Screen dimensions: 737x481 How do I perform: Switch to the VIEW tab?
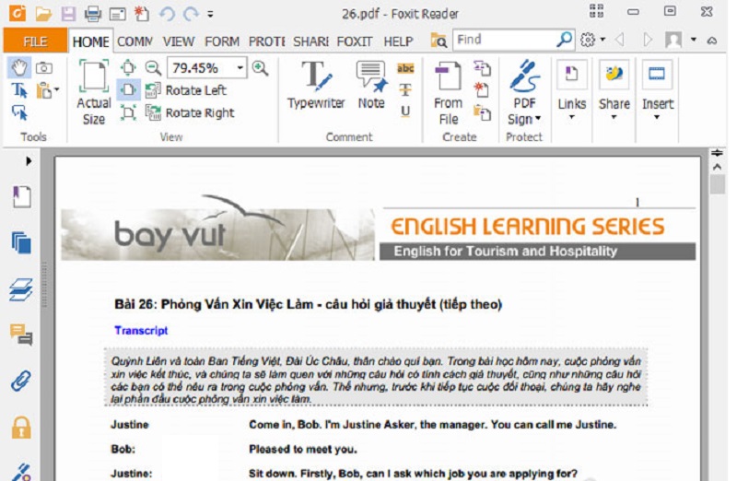coord(179,41)
